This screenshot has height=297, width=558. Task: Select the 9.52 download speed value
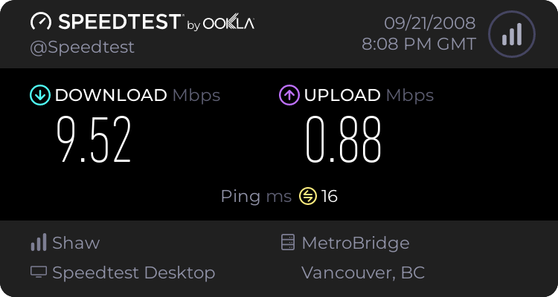pos(94,140)
